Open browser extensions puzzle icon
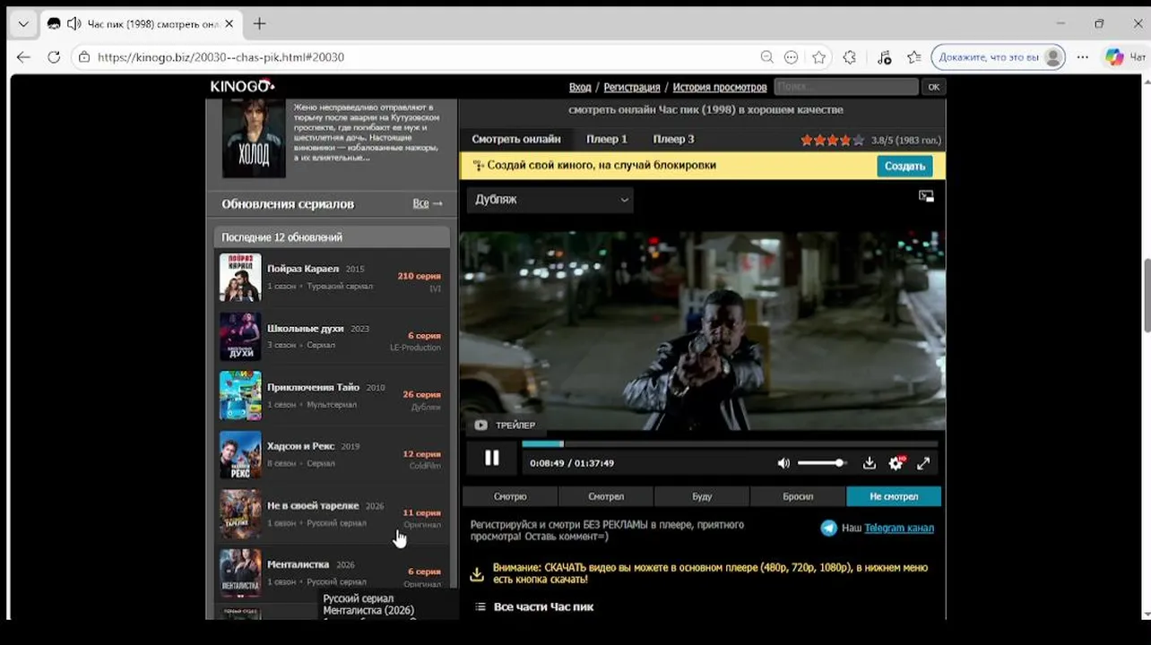This screenshot has width=1151, height=645. [x=850, y=56]
